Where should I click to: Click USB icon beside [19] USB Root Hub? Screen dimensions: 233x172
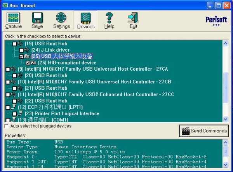tap(20, 43)
